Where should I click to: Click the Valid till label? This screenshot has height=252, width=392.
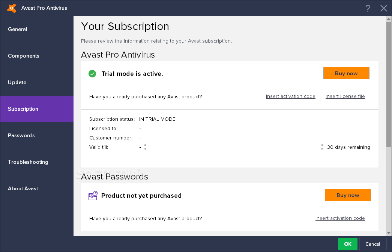tap(99, 147)
